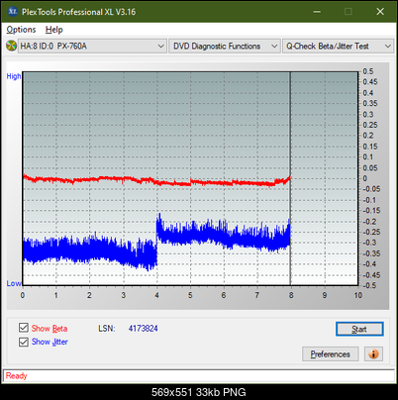Viewport: 398px width, 400px height.
Task: Click the disc drive icon beside drive selector
Action: [x=11, y=46]
